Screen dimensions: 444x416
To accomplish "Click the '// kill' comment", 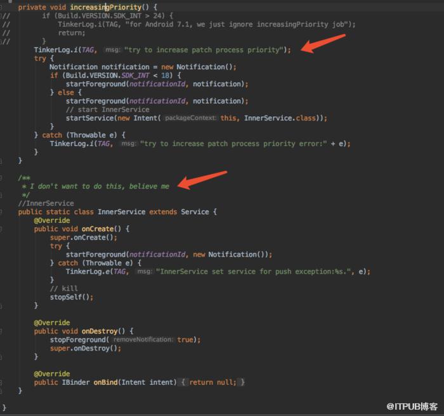I will click(63, 288).
